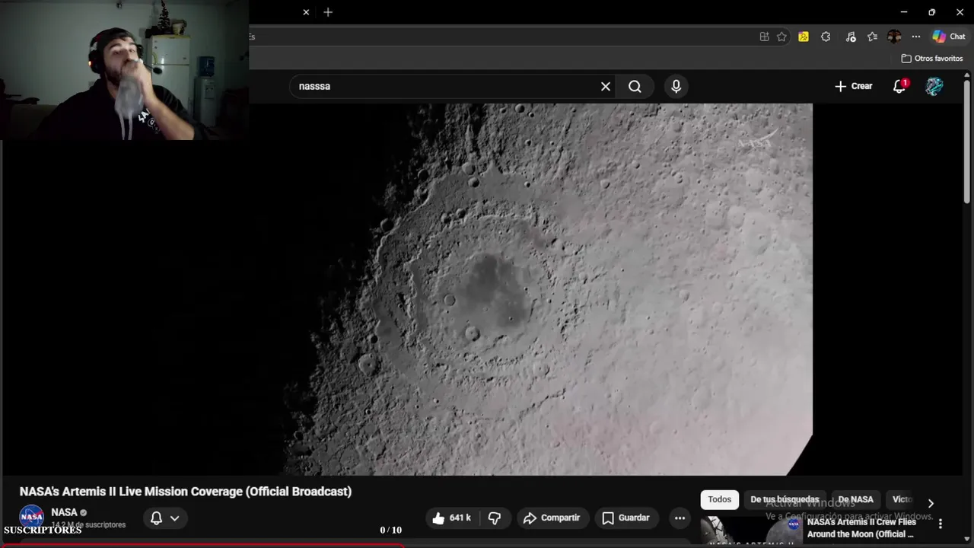Open the yellow extension icon in toolbar
Viewport: 974px width, 548px height.
click(x=804, y=37)
